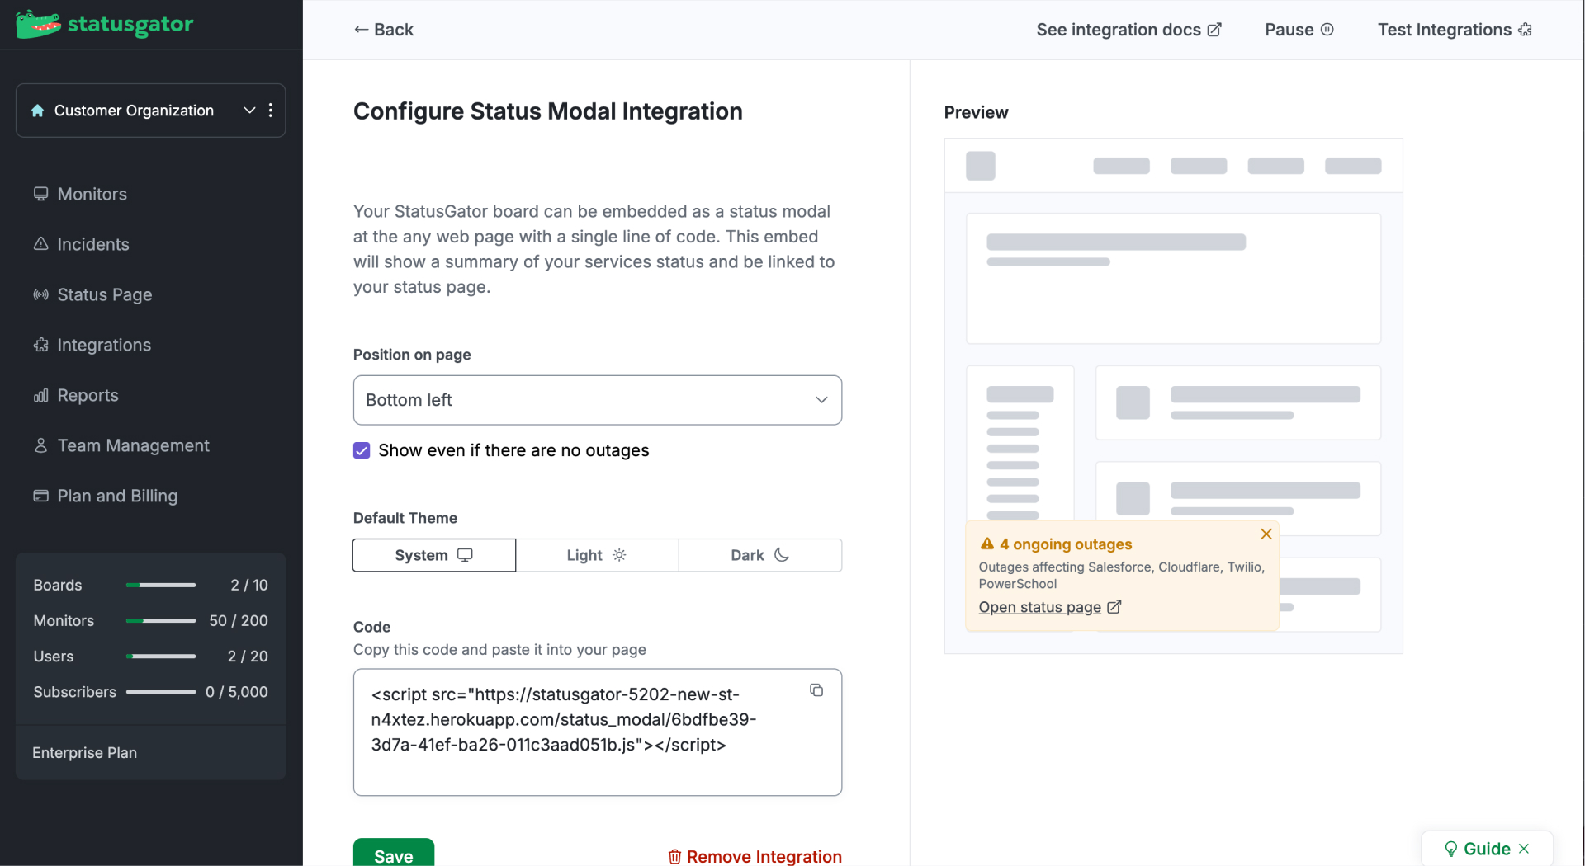Image resolution: width=1585 pixels, height=866 pixels.
Task: Click the "2 / 10" boards count
Action: (248, 585)
